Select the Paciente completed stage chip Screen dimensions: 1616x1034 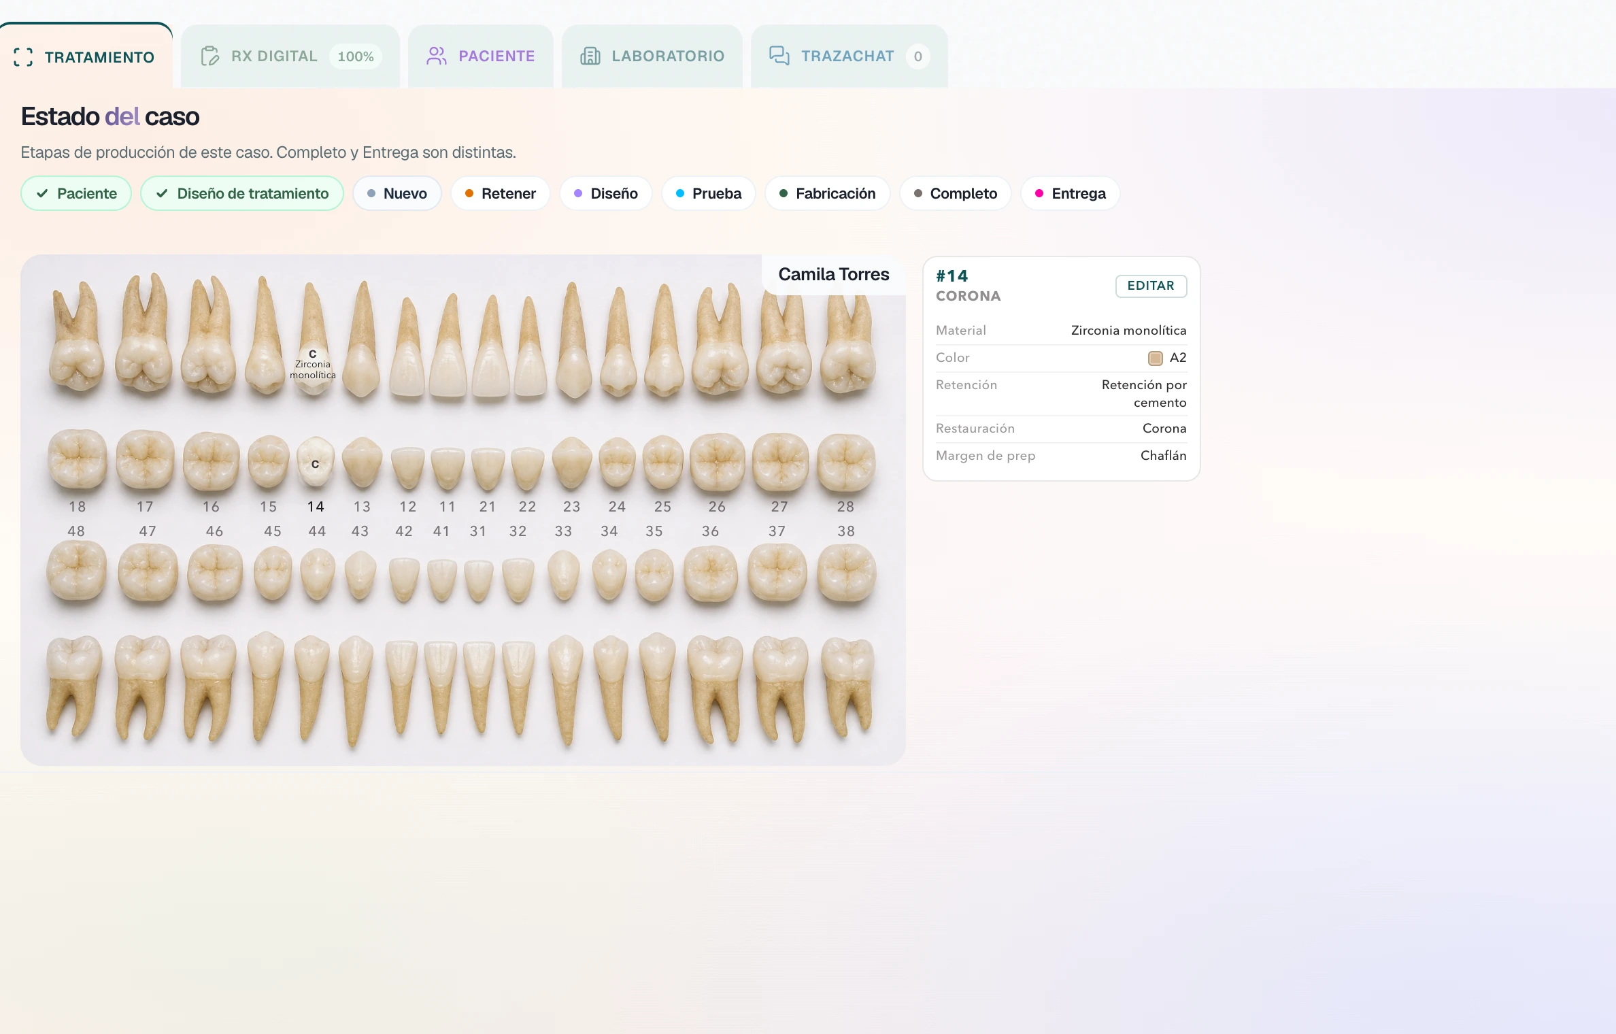click(x=76, y=193)
